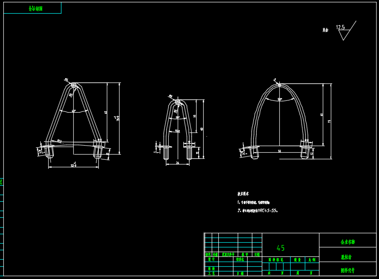
Task: Select the surface roughness triangle symbol
Action: click(x=347, y=31)
